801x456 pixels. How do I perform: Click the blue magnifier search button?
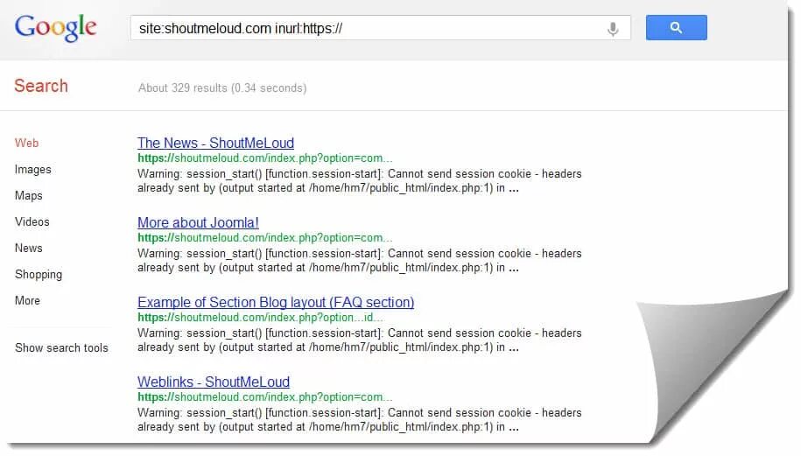[x=676, y=28]
